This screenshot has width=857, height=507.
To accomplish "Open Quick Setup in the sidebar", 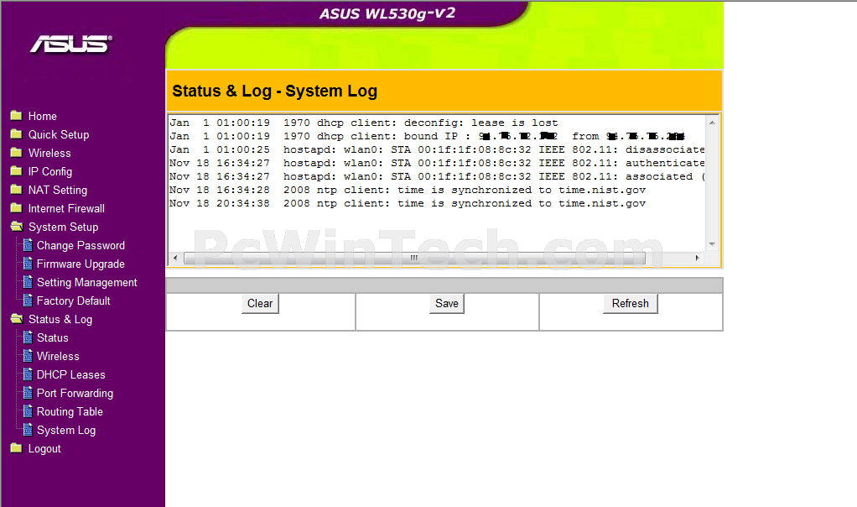I will click(x=59, y=134).
